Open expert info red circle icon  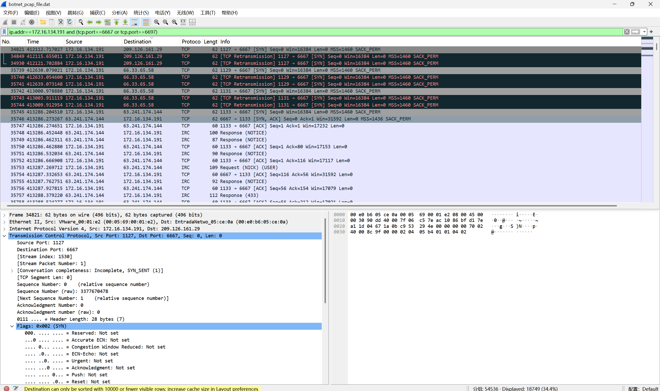(x=7, y=388)
